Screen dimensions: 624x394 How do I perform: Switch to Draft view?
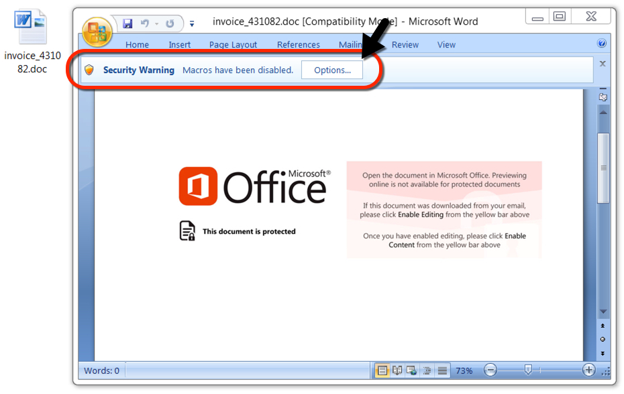click(442, 371)
